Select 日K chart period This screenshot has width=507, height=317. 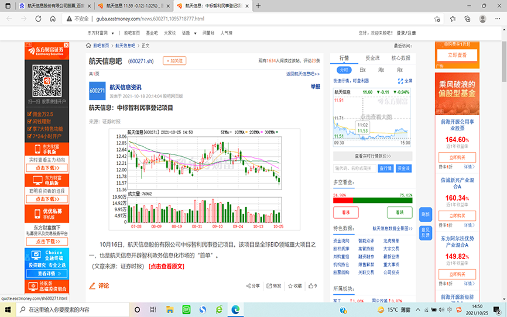(x=362, y=70)
